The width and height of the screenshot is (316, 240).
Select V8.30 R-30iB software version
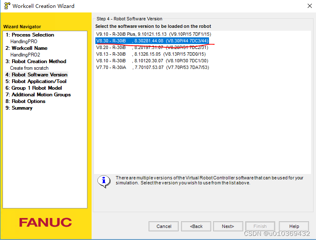(152, 41)
